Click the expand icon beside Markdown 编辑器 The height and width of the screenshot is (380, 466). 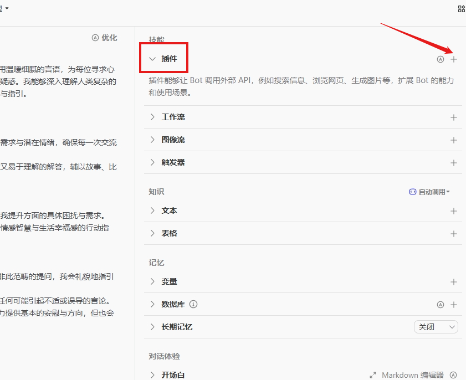[x=373, y=375]
